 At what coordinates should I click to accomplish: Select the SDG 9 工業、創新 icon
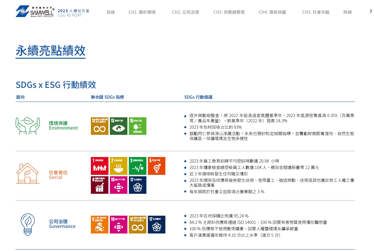point(100,224)
